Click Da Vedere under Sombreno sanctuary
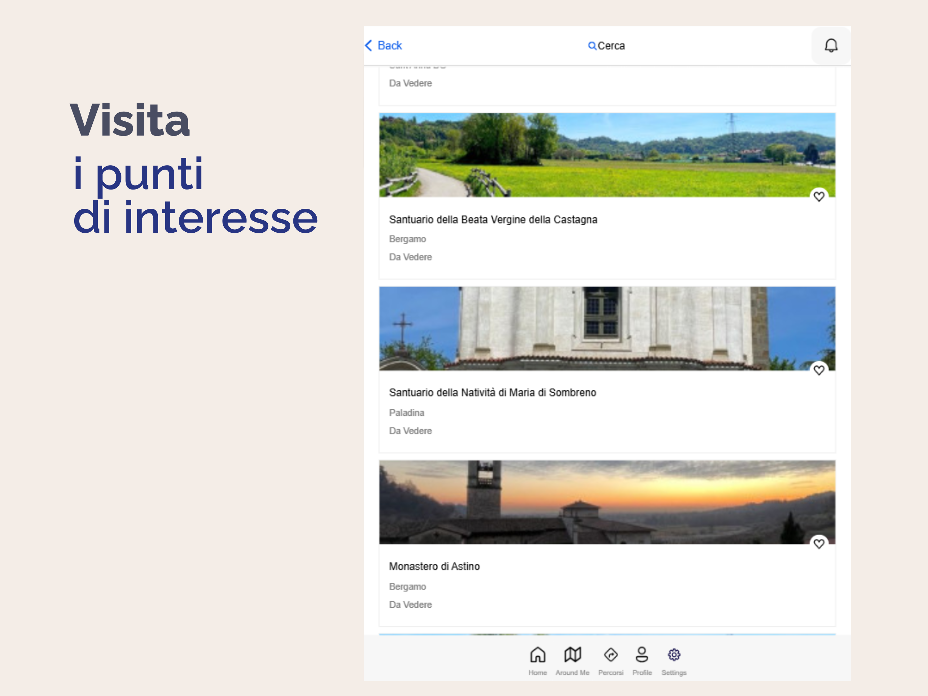 coord(410,431)
